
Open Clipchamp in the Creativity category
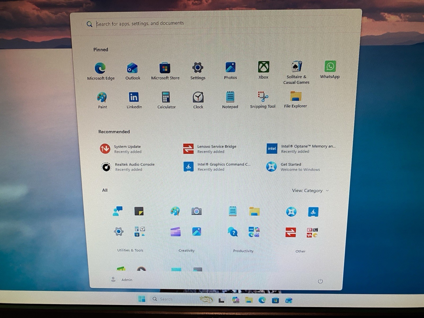click(x=175, y=232)
